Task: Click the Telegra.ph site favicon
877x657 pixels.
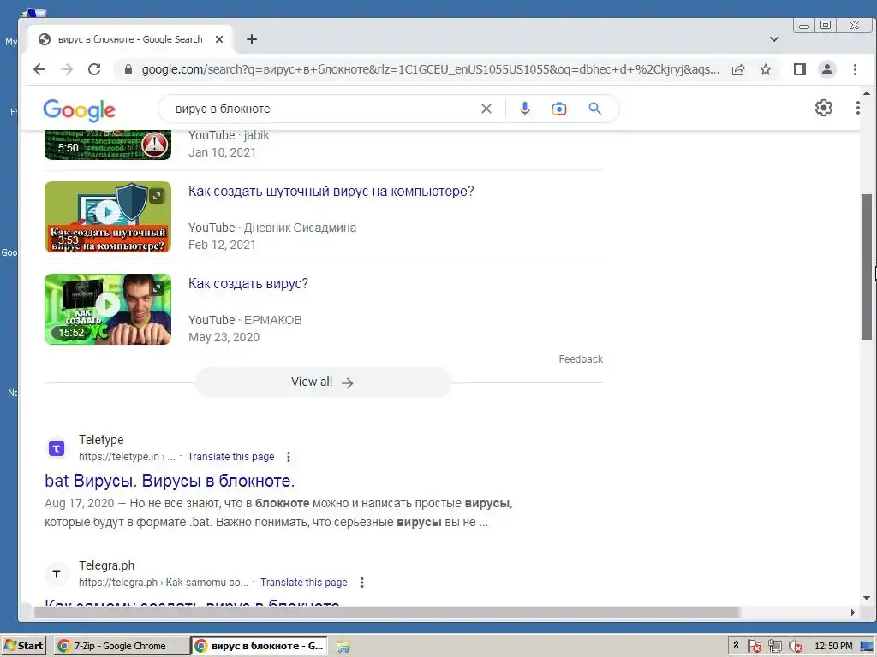Action: (x=57, y=574)
